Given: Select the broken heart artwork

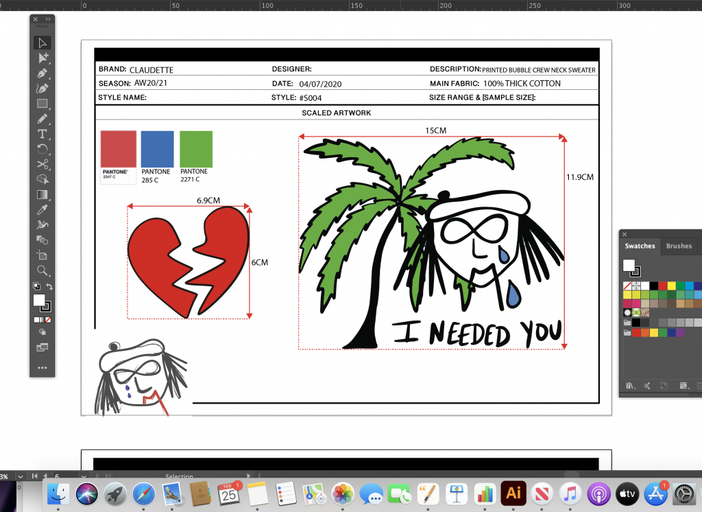Looking at the screenshot, I should (188, 262).
